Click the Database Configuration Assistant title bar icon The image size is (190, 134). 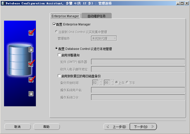[x=3, y=3]
